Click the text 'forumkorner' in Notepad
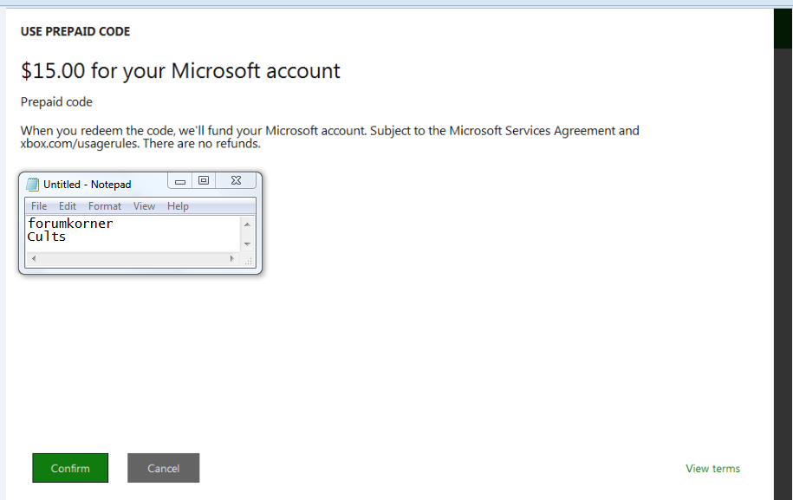 70,223
